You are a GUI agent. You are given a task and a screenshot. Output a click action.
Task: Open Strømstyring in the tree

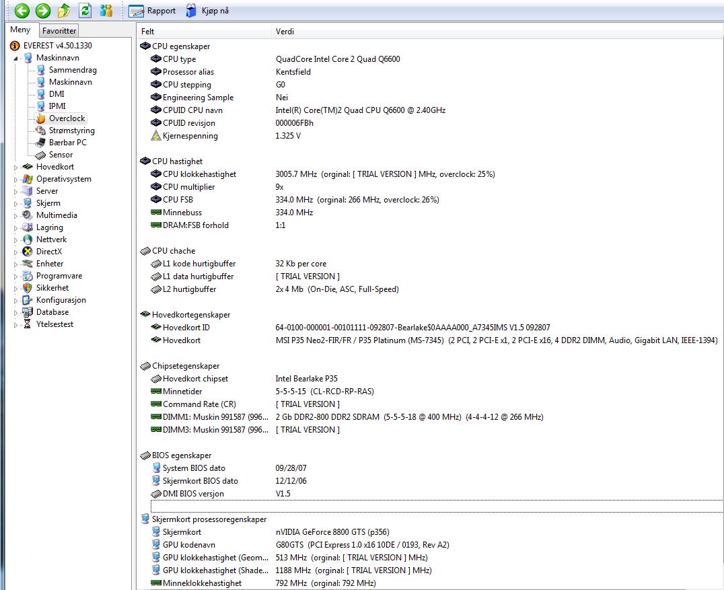pyautogui.click(x=71, y=131)
